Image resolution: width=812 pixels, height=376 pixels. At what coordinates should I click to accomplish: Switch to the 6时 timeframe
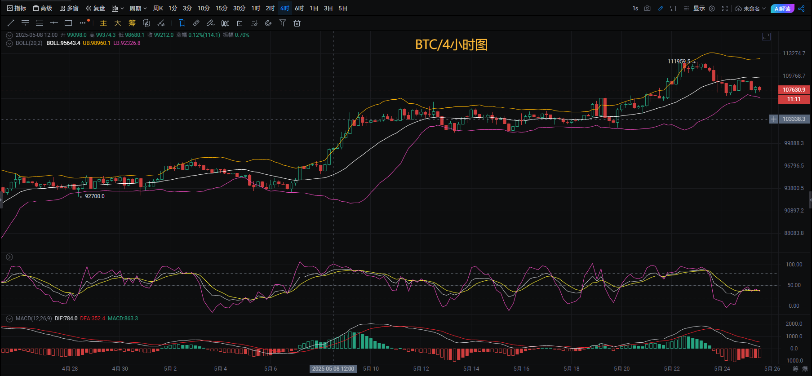pos(299,9)
